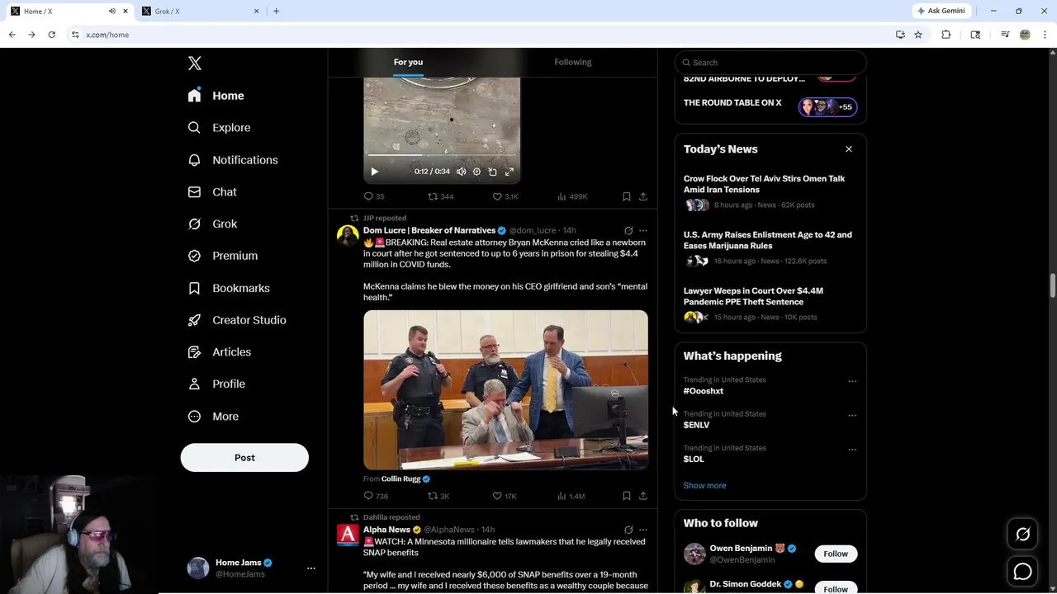Open a new browser tab
Image resolution: width=1057 pixels, height=594 pixels.
tap(276, 11)
